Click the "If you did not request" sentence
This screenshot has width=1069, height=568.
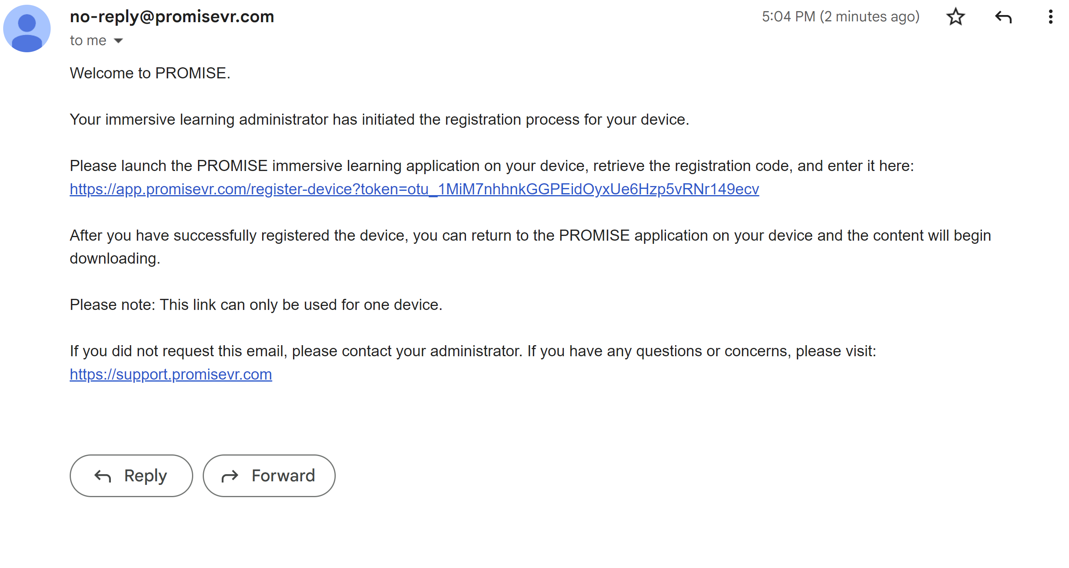[x=473, y=351]
